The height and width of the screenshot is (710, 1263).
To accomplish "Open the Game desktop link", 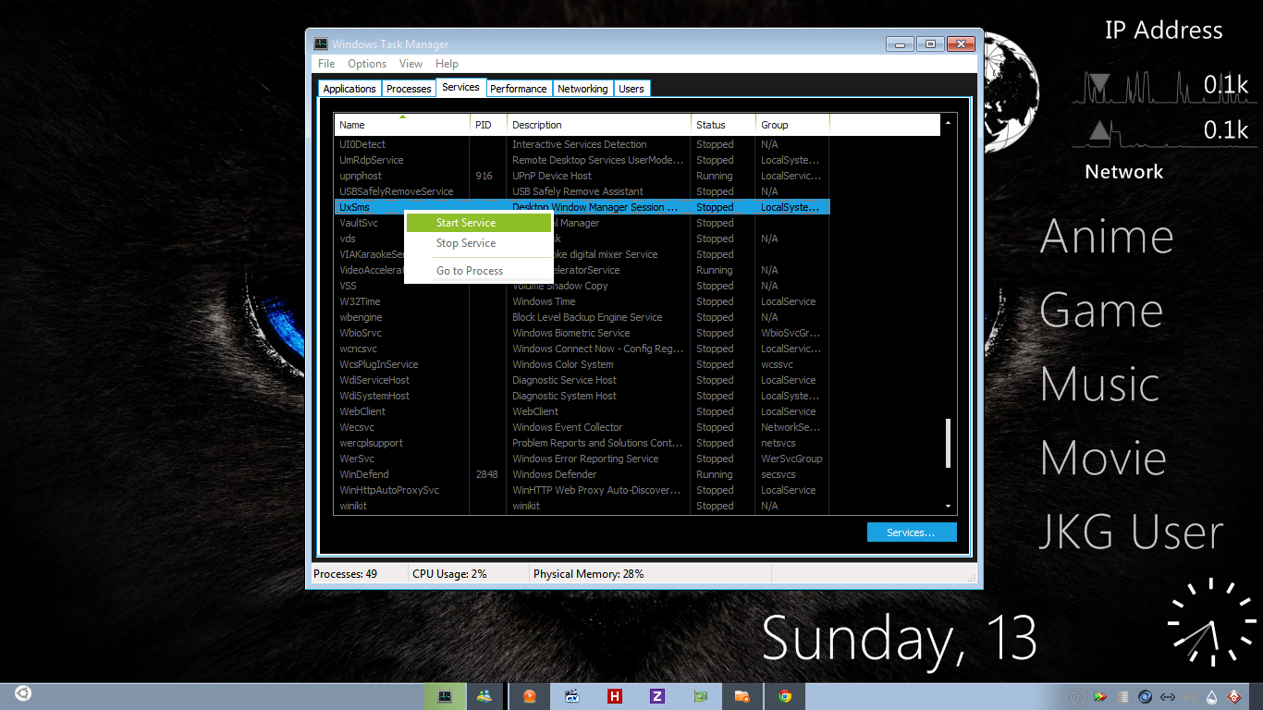I will [1101, 311].
